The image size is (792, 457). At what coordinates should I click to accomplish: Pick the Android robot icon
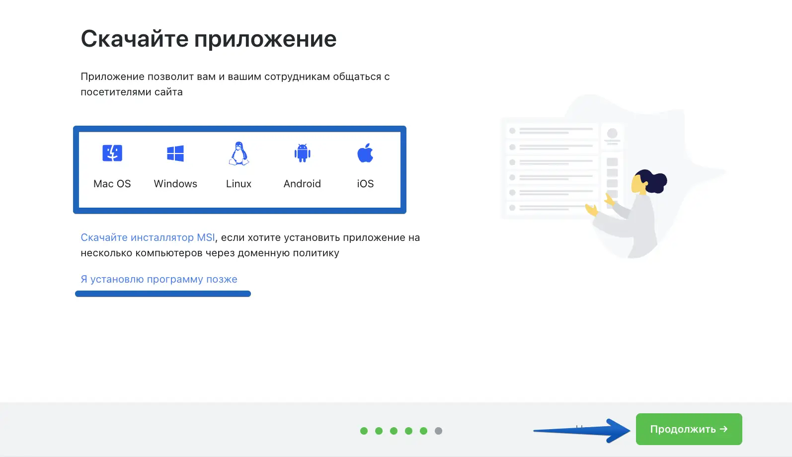[302, 153]
